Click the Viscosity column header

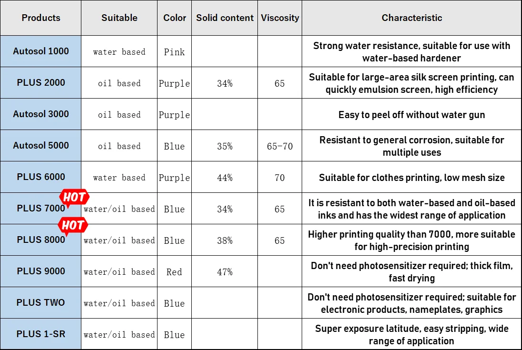pos(280,18)
